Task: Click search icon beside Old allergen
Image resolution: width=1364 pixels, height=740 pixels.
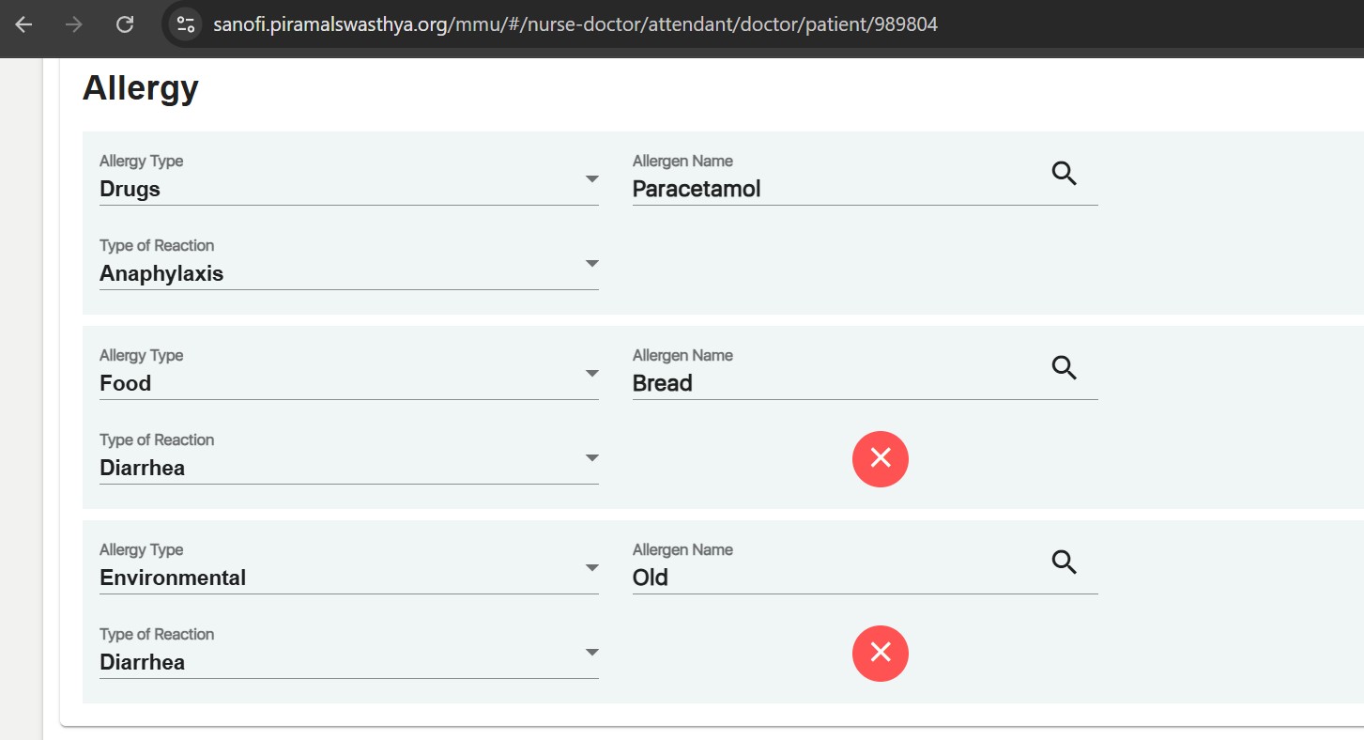Action: click(1064, 563)
